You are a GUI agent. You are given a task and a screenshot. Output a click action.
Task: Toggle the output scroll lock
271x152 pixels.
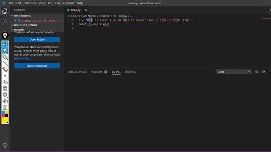(263, 71)
